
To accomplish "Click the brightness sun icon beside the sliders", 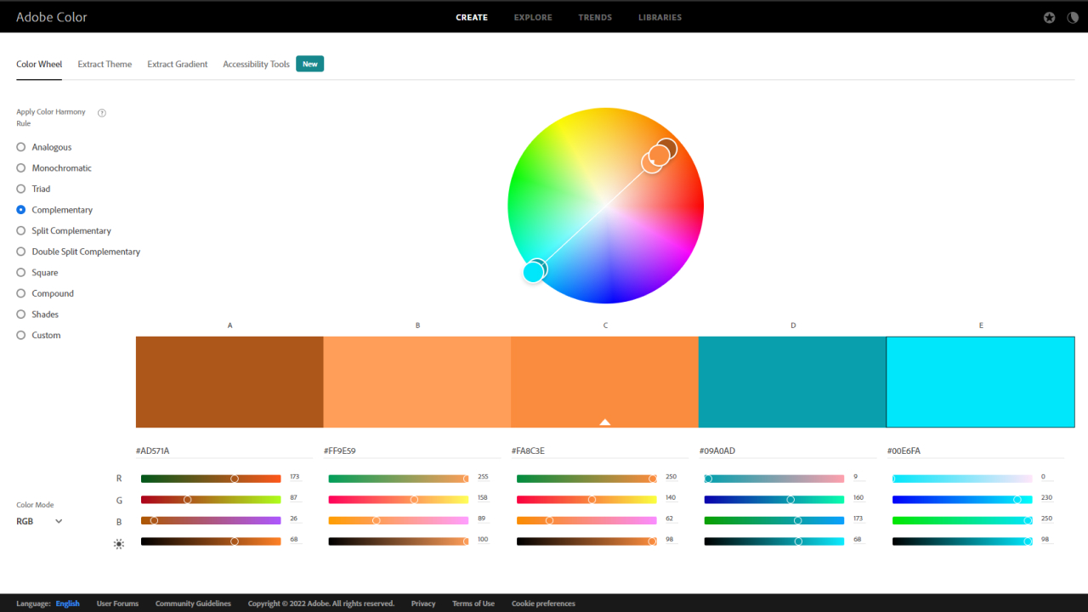I will [x=119, y=543].
